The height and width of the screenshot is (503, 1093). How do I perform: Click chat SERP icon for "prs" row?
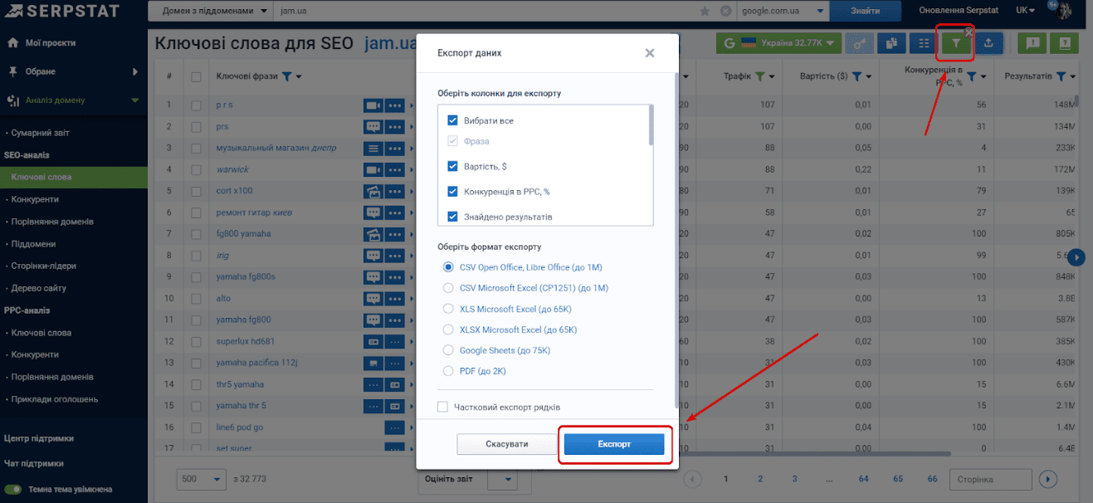(x=372, y=127)
